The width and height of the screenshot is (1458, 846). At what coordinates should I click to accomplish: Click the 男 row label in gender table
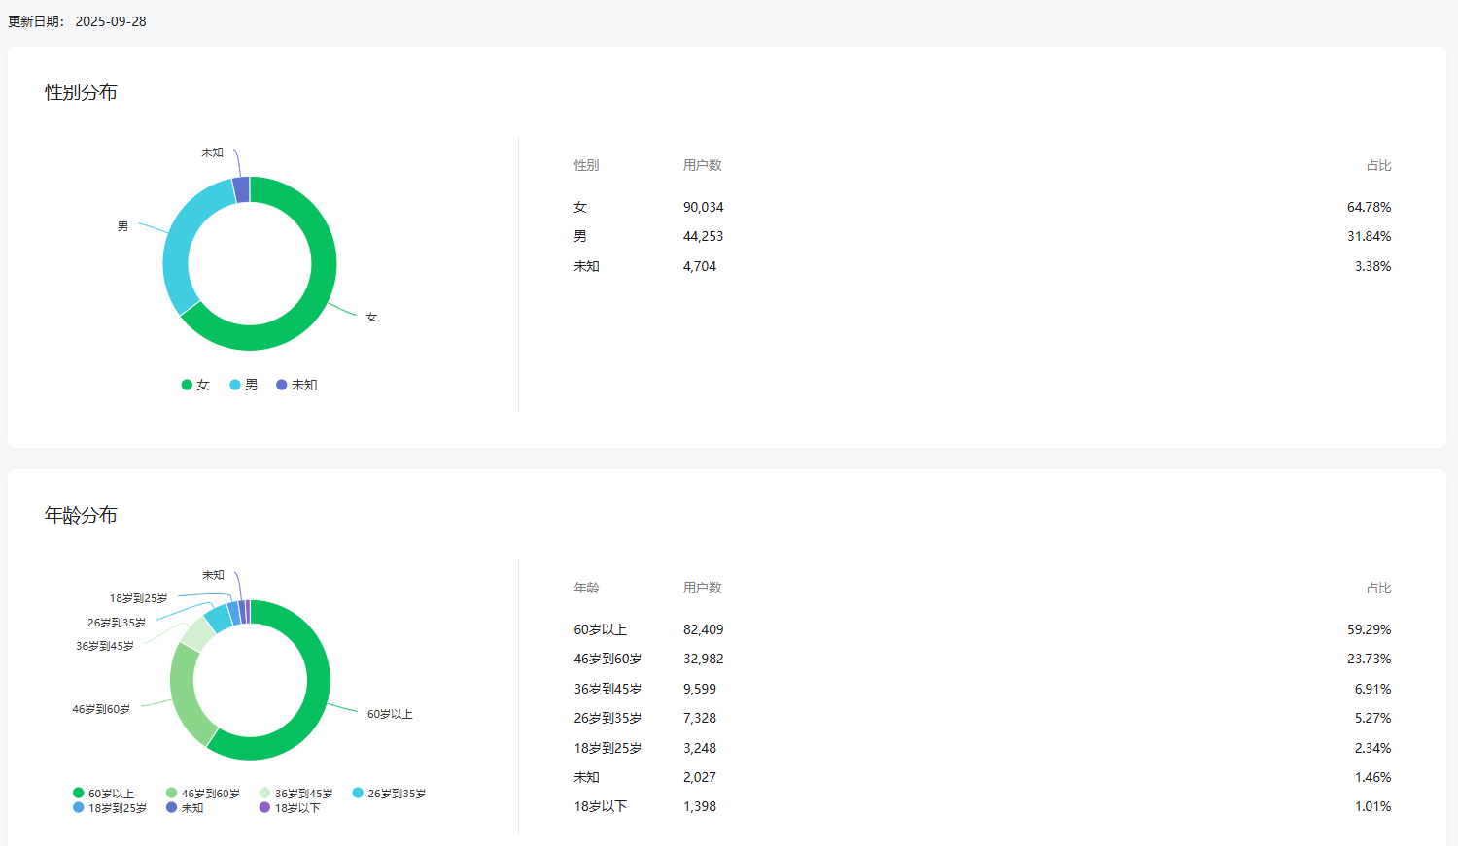pos(580,236)
